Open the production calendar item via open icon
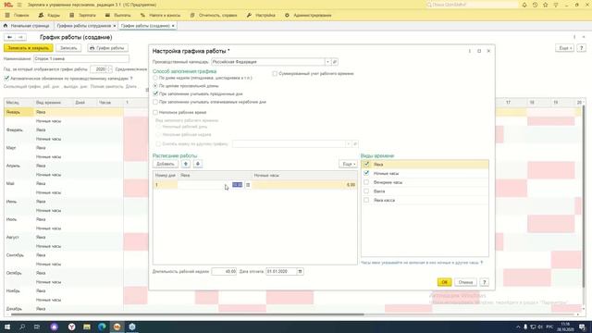 335,62
